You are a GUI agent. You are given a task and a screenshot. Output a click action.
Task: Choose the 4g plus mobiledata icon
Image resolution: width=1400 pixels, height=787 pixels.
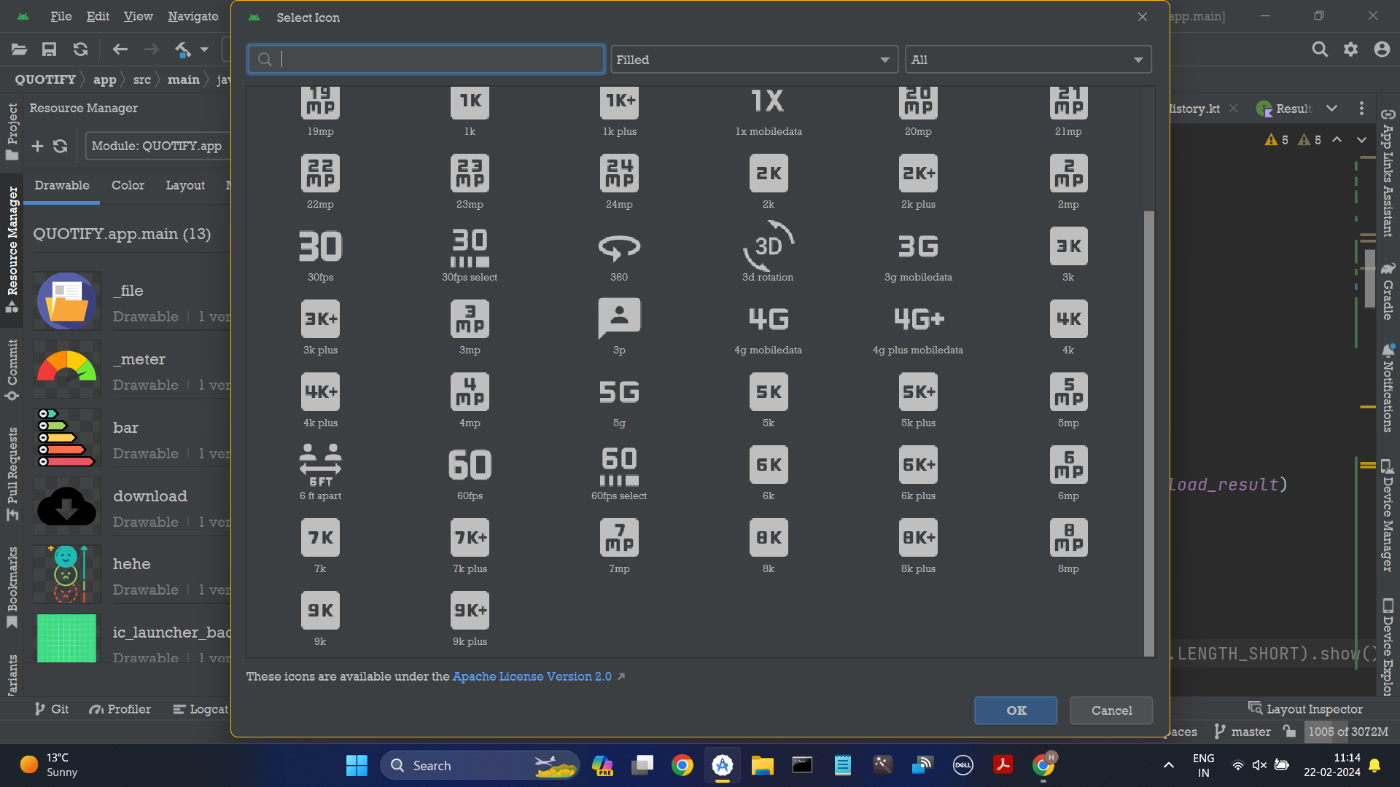(918, 319)
